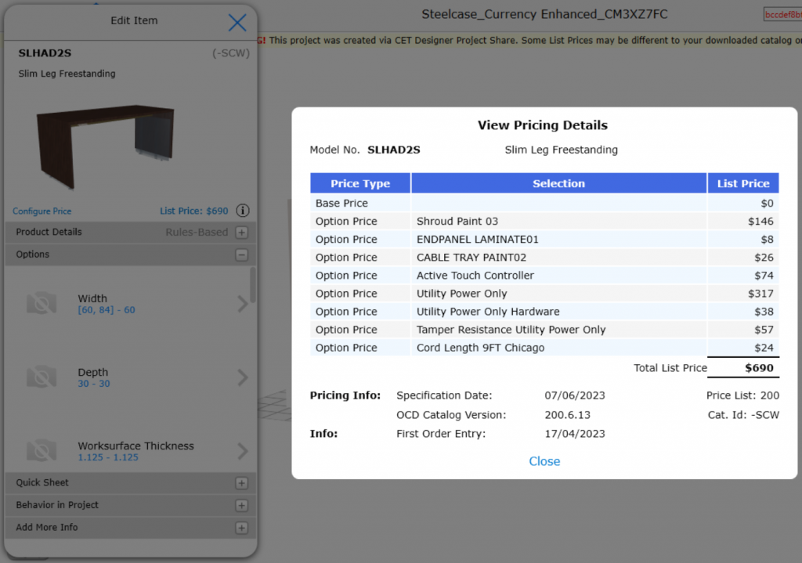Click the Depth no-image placeholder icon

click(42, 377)
